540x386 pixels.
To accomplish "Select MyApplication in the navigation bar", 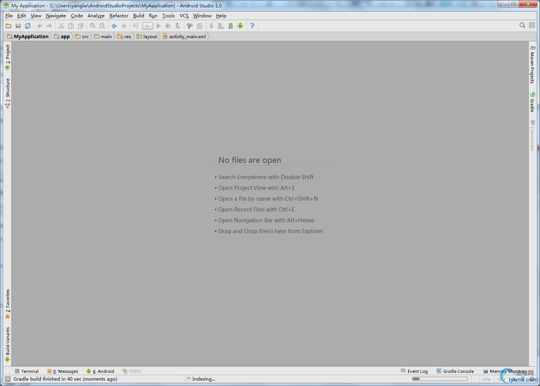I will tap(28, 37).
